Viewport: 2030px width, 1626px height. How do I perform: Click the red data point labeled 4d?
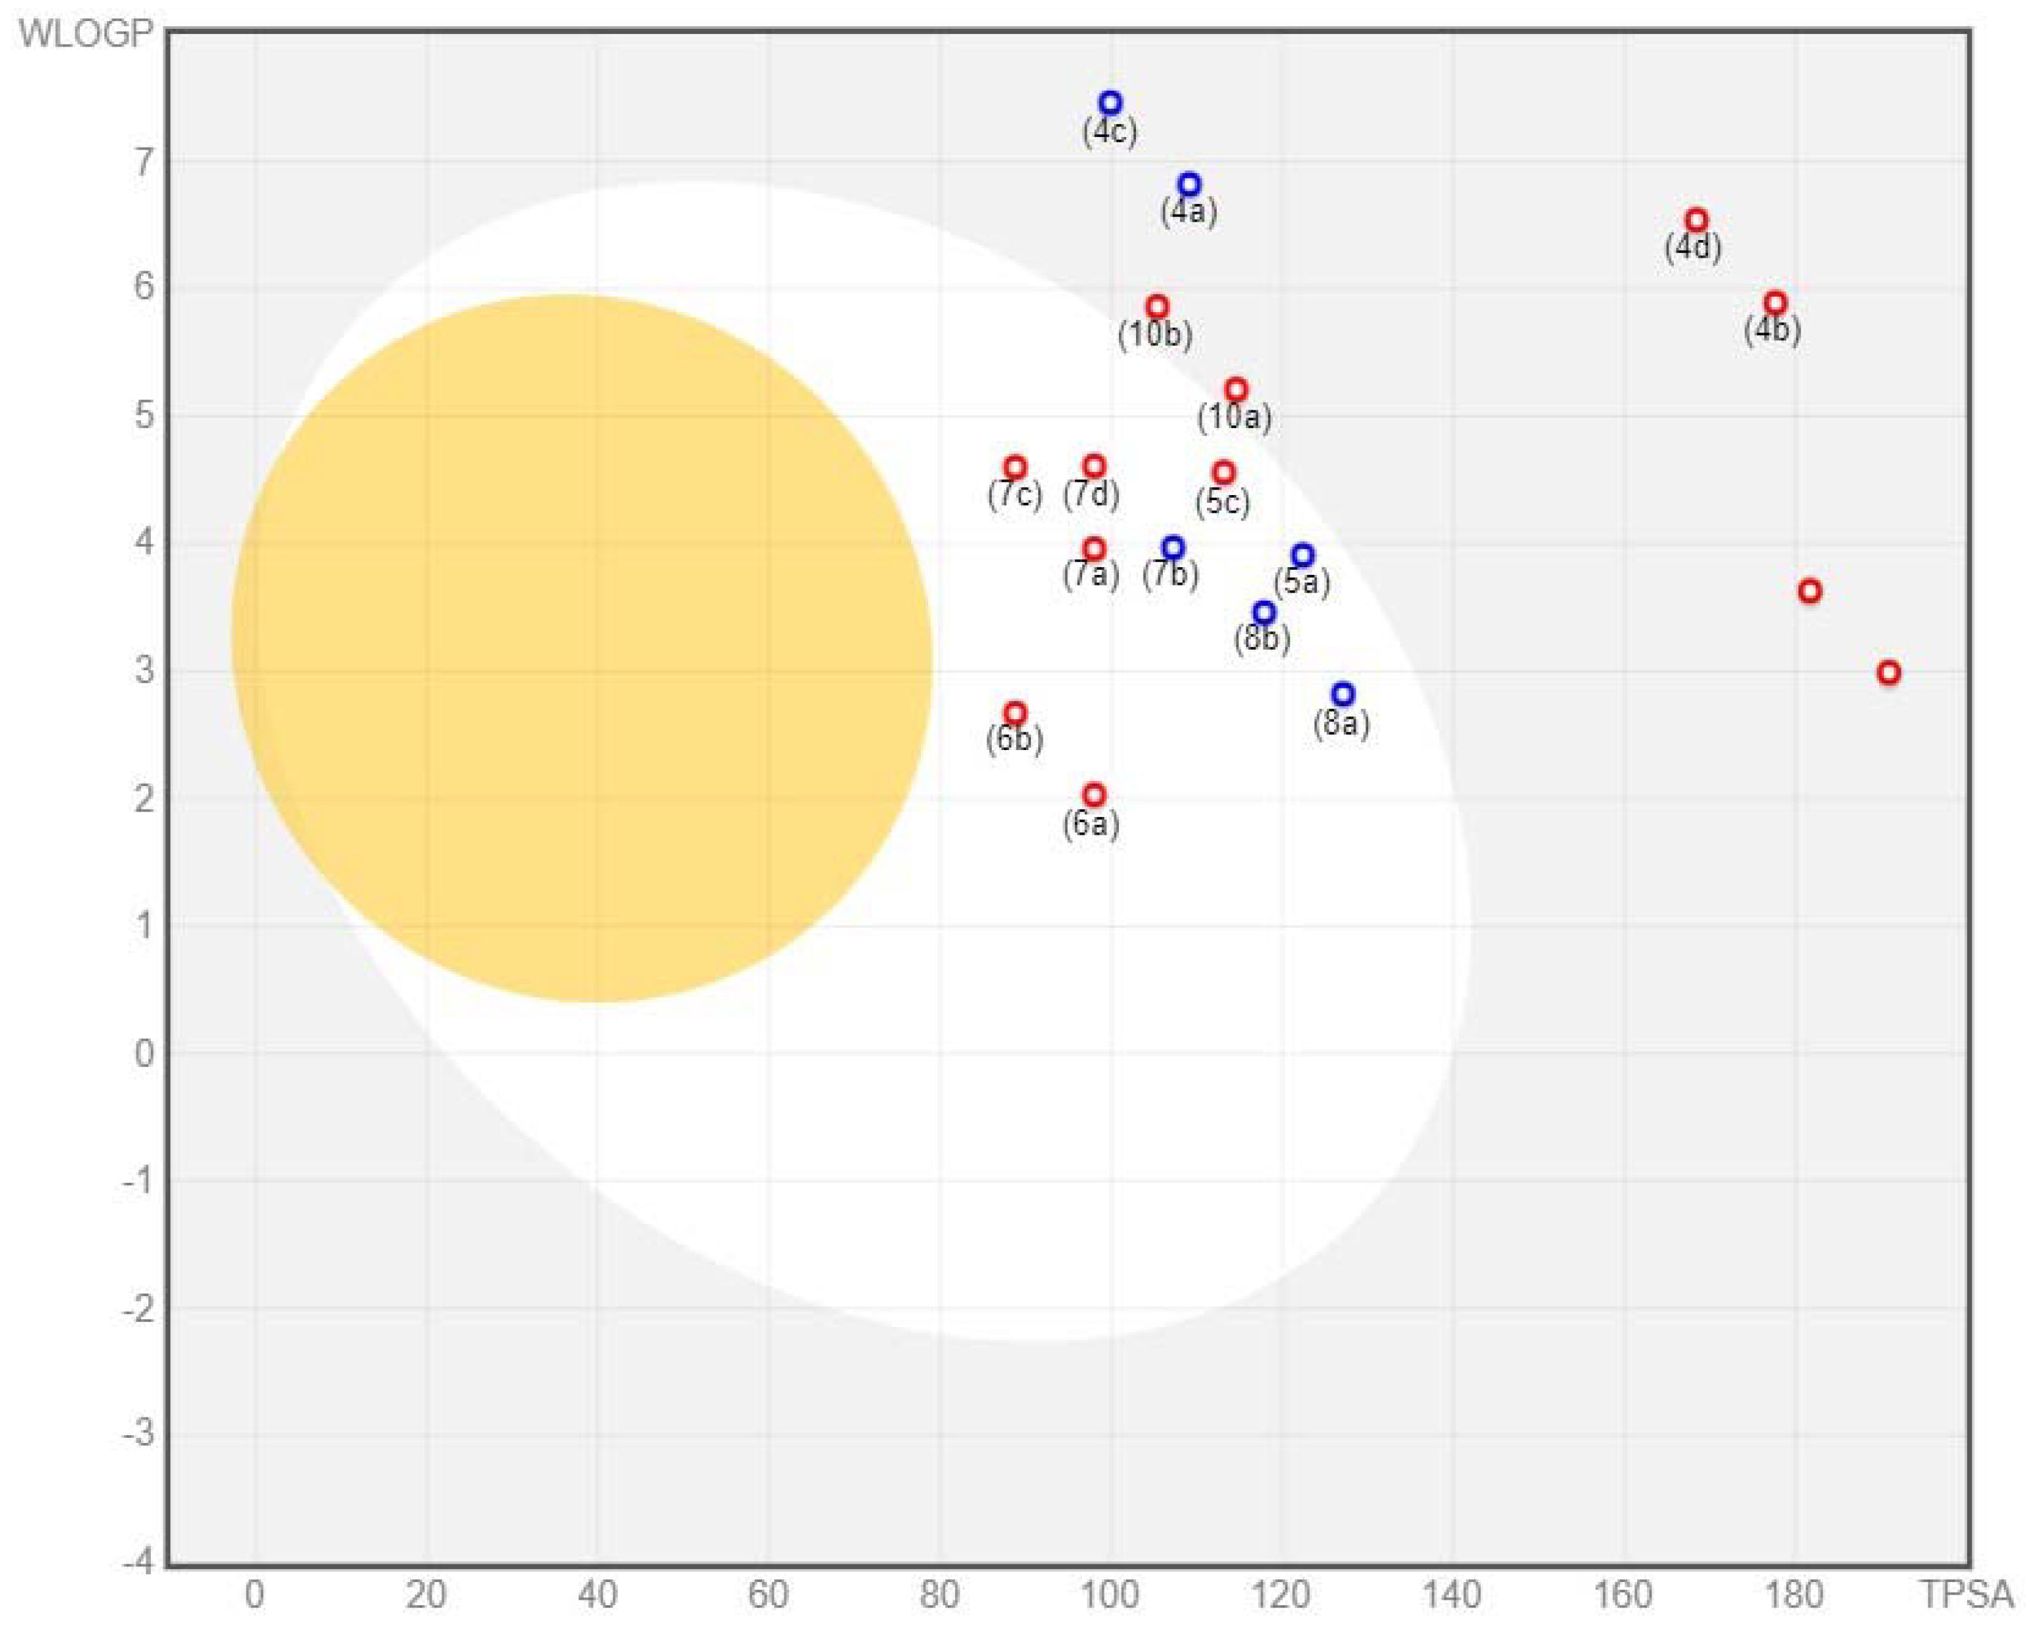pos(1695,220)
